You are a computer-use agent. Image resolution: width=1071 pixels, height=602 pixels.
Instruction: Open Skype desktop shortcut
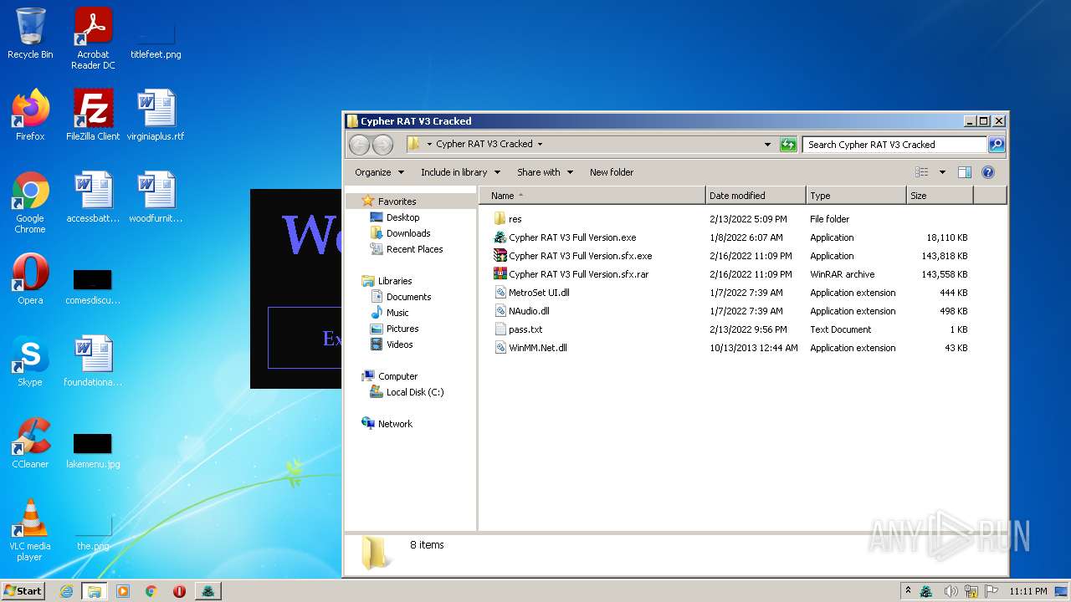click(30, 362)
